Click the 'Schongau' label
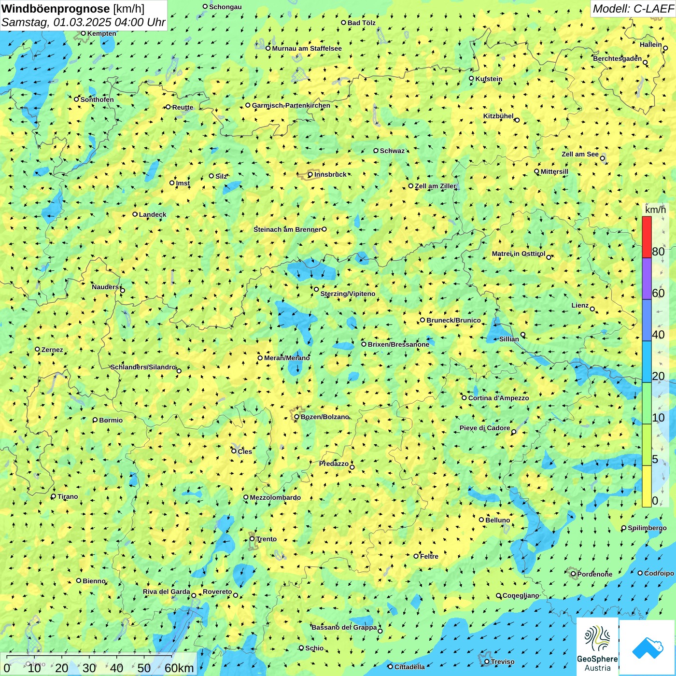676x676 pixels. click(x=225, y=7)
